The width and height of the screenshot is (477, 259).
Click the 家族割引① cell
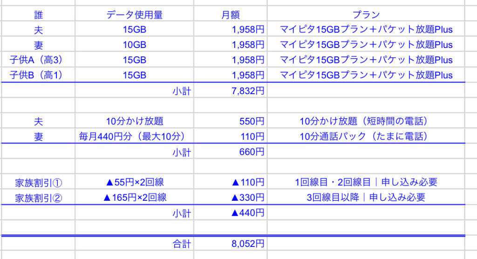pyautogui.click(x=38, y=182)
